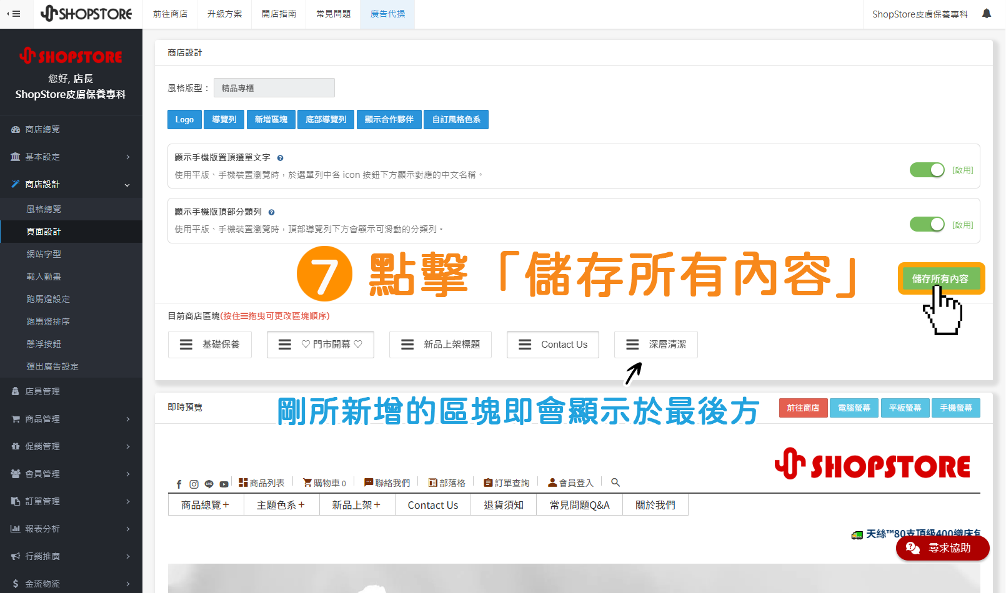Expand the 報表分析 sidebar menu
1006x593 pixels.
click(x=71, y=529)
